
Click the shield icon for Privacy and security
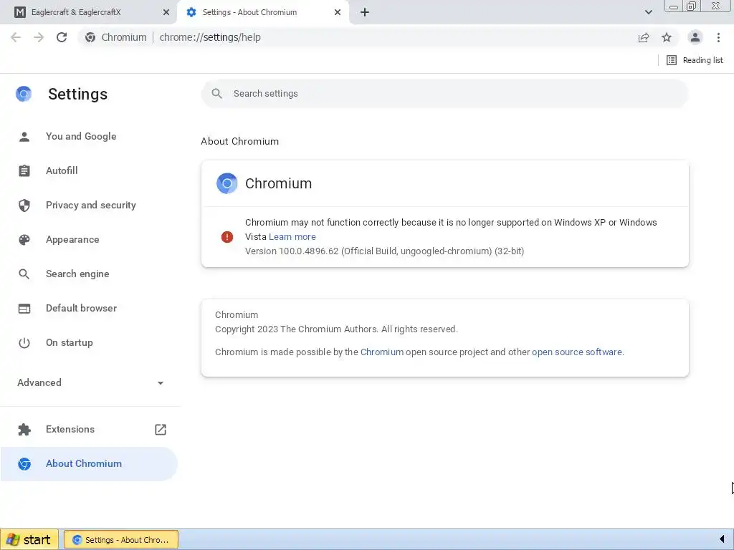click(x=24, y=206)
